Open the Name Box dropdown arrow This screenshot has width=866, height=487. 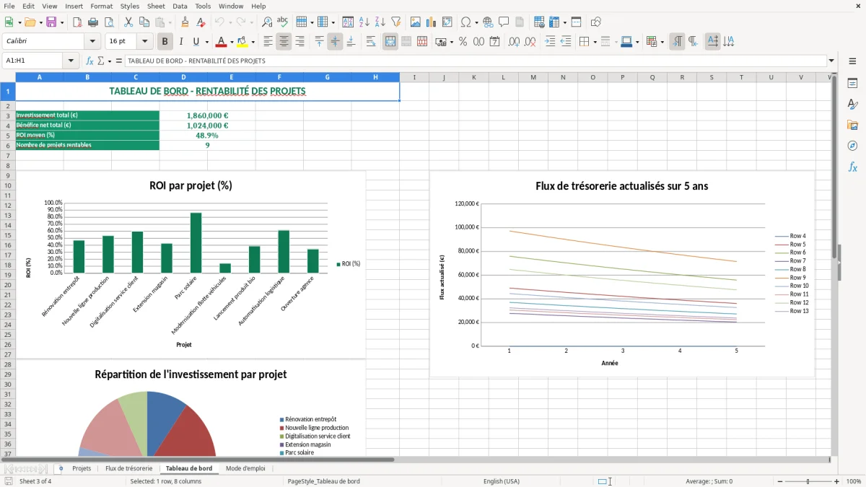click(71, 61)
